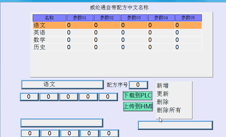This screenshot has height=137, width=226.
Task: Click the empty text field below the 上传到HMI button
Action: (175, 125)
